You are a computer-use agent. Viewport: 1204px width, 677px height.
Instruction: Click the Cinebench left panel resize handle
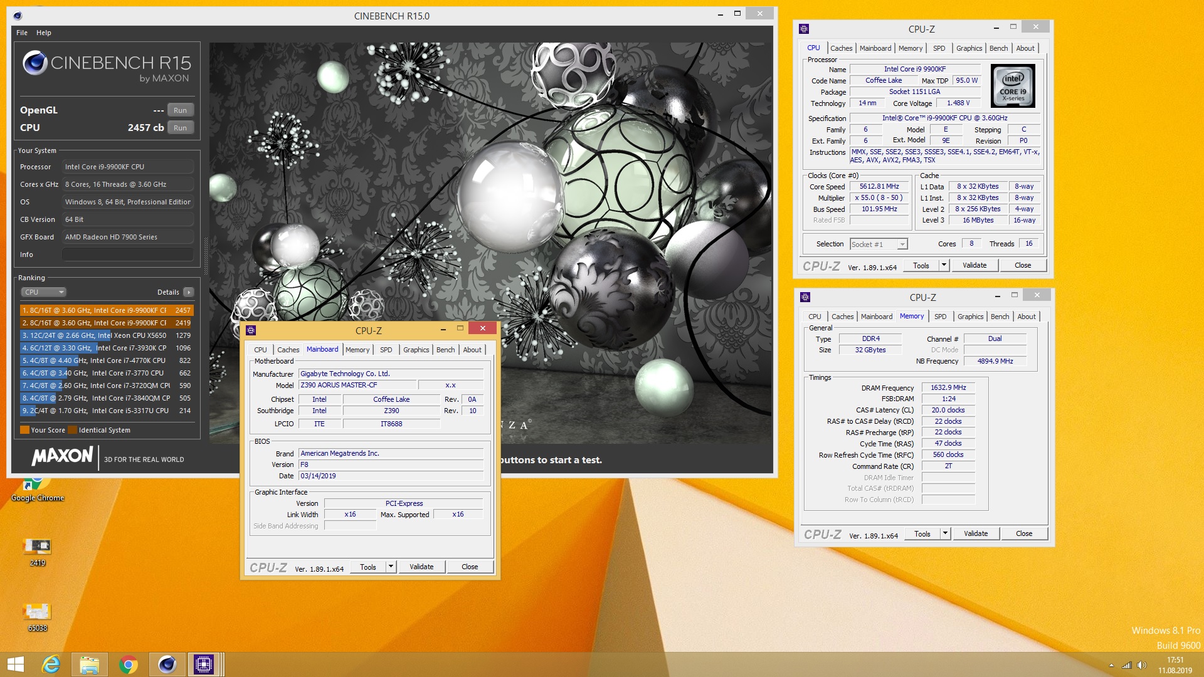click(x=206, y=256)
